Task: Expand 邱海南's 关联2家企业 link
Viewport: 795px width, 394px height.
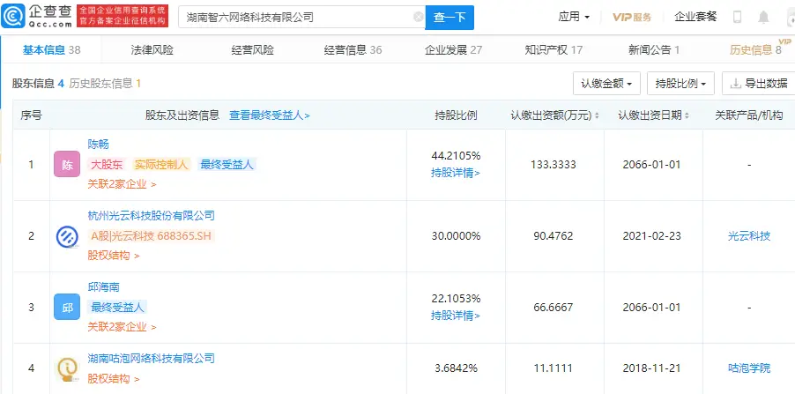Action: [x=122, y=327]
